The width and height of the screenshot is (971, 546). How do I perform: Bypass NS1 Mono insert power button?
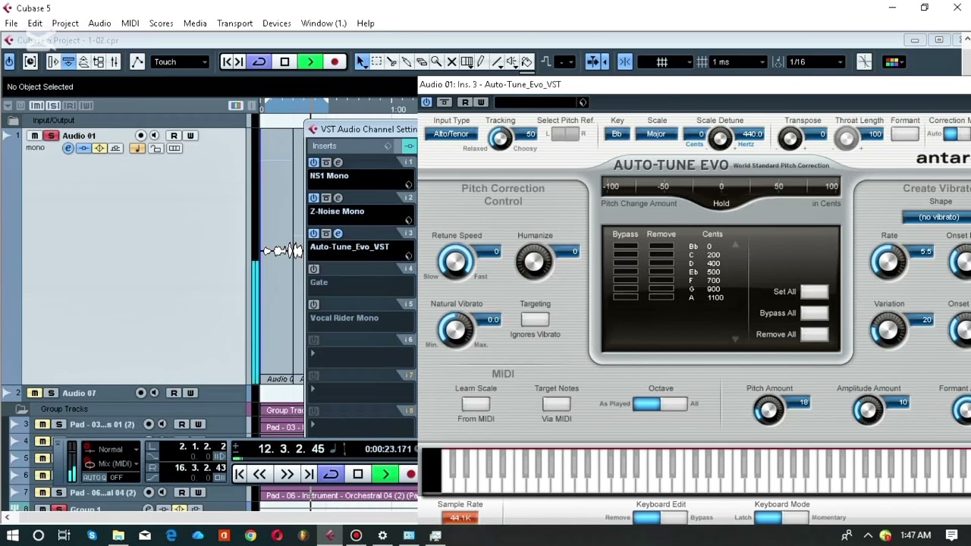pyautogui.click(x=313, y=162)
